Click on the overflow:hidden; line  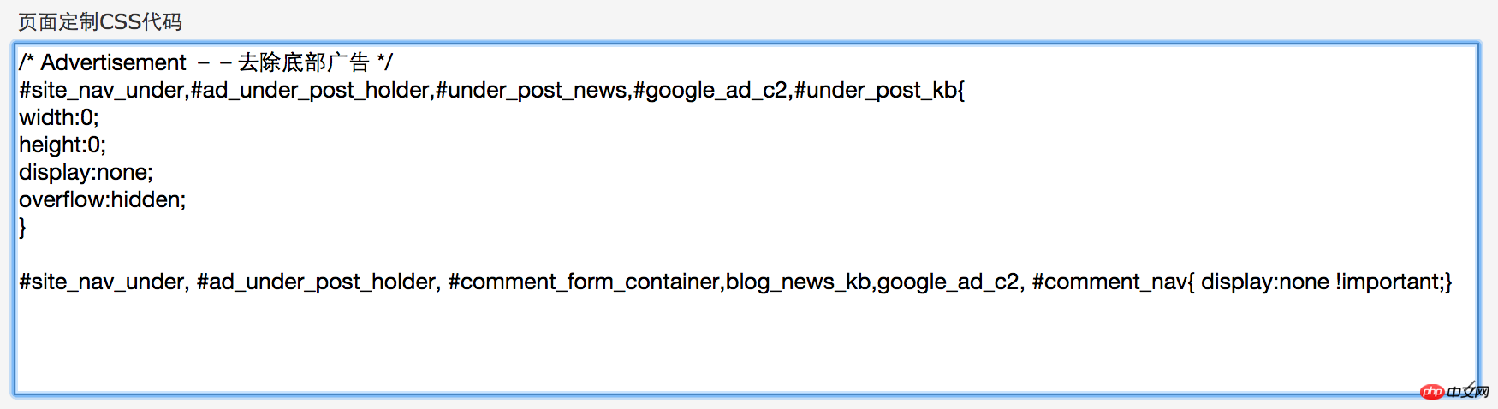[103, 199]
